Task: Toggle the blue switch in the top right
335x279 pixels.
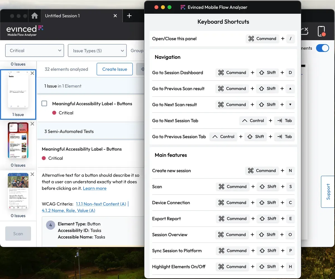Action: click(322, 48)
